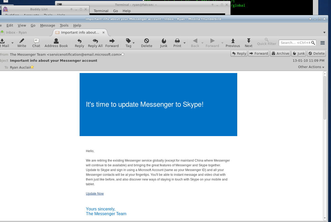Go to the Next message
Image resolution: width=331 pixels, height=222 pixels.
[249, 43]
